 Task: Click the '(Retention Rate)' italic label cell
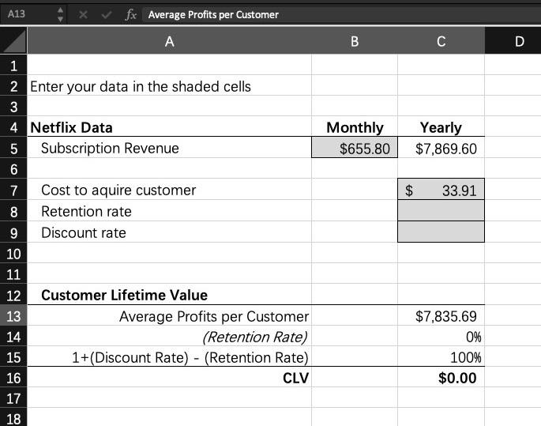click(x=169, y=336)
